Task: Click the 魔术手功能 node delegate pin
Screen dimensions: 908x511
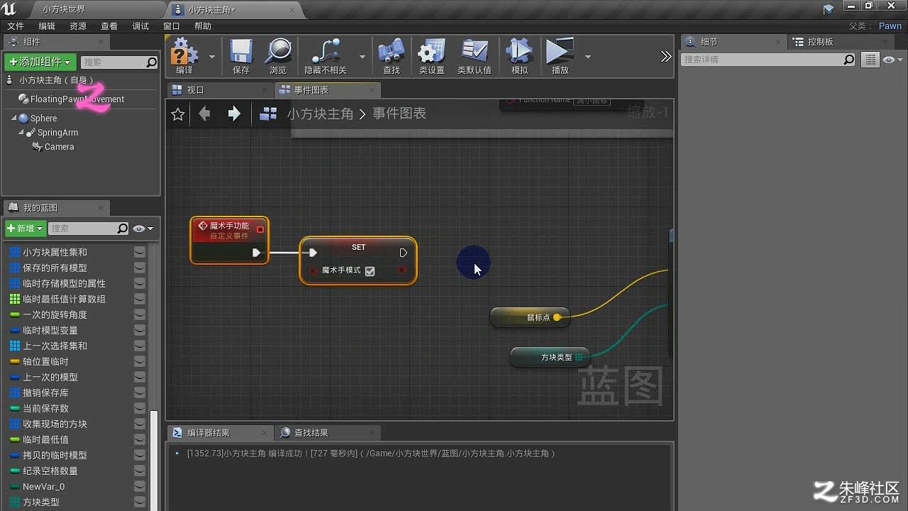Action: click(260, 229)
